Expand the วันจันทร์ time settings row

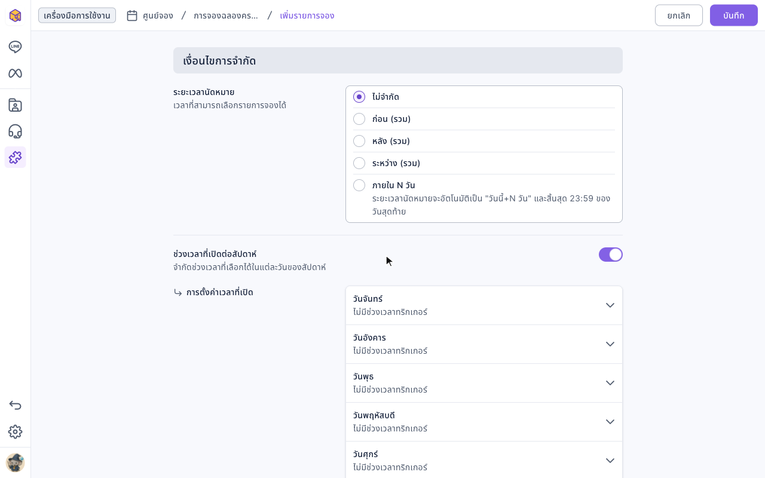point(484,305)
